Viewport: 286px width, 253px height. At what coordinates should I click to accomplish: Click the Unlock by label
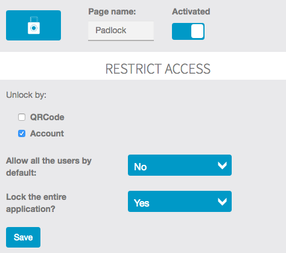[x=26, y=95]
